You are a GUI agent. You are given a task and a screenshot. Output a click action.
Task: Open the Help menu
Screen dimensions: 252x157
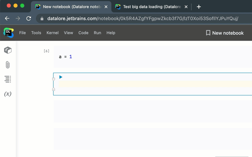click(111, 33)
